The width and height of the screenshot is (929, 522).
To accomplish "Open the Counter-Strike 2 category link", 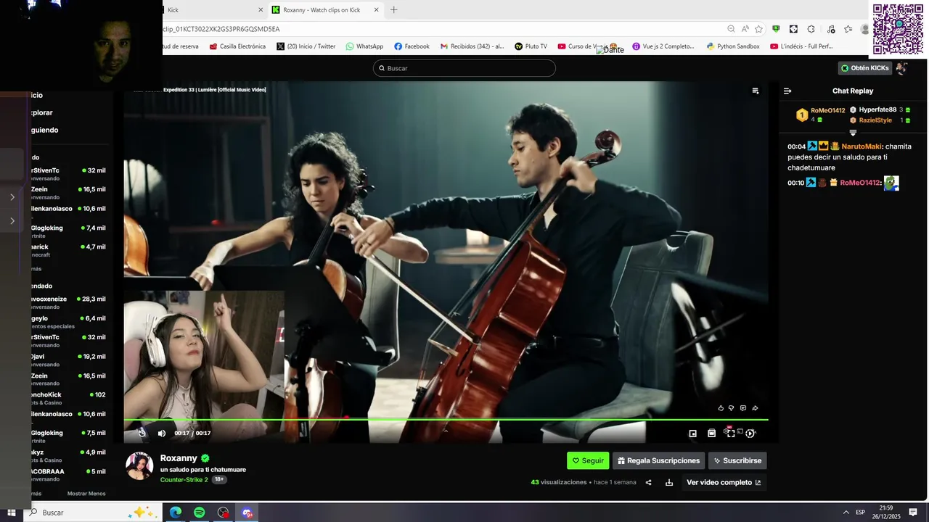I will coord(184,479).
